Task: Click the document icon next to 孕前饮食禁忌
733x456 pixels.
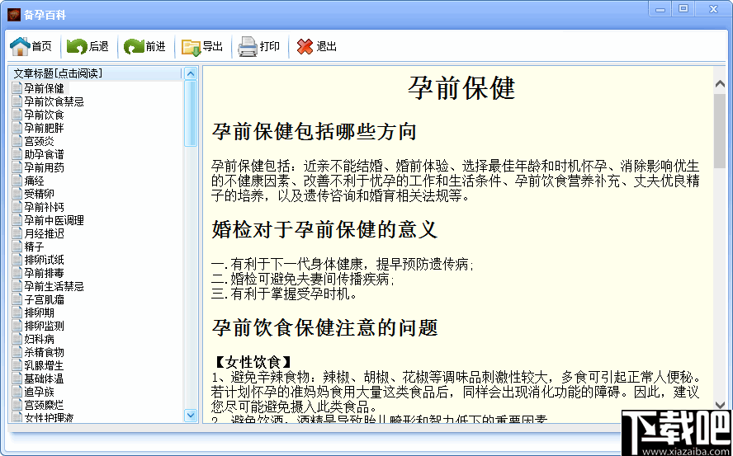Action: (17, 101)
